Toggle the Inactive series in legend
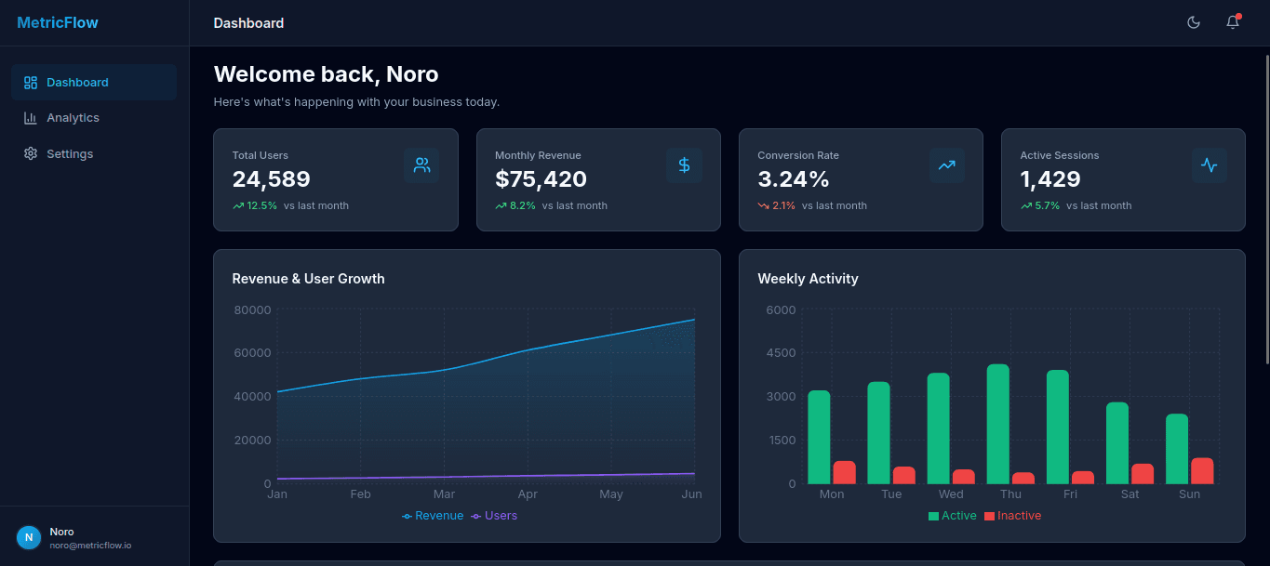The height and width of the screenshot is (566, 1270). click(1013, 516)
